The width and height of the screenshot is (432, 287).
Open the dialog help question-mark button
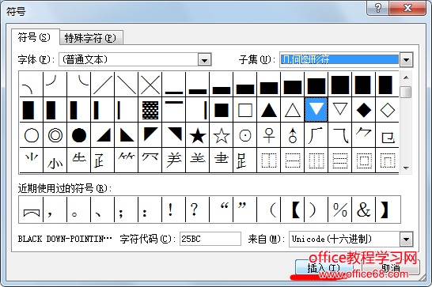[377, 8]
